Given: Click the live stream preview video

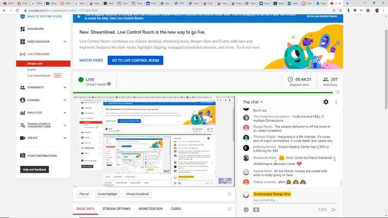Looking at the screenshot, I should coord(153,141).
